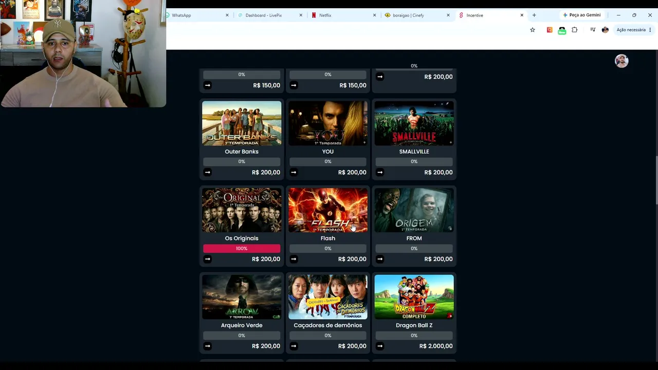658x370 pixels.
Task: Click the Arqueiro Verde title text
Action: tap(242, 325)
